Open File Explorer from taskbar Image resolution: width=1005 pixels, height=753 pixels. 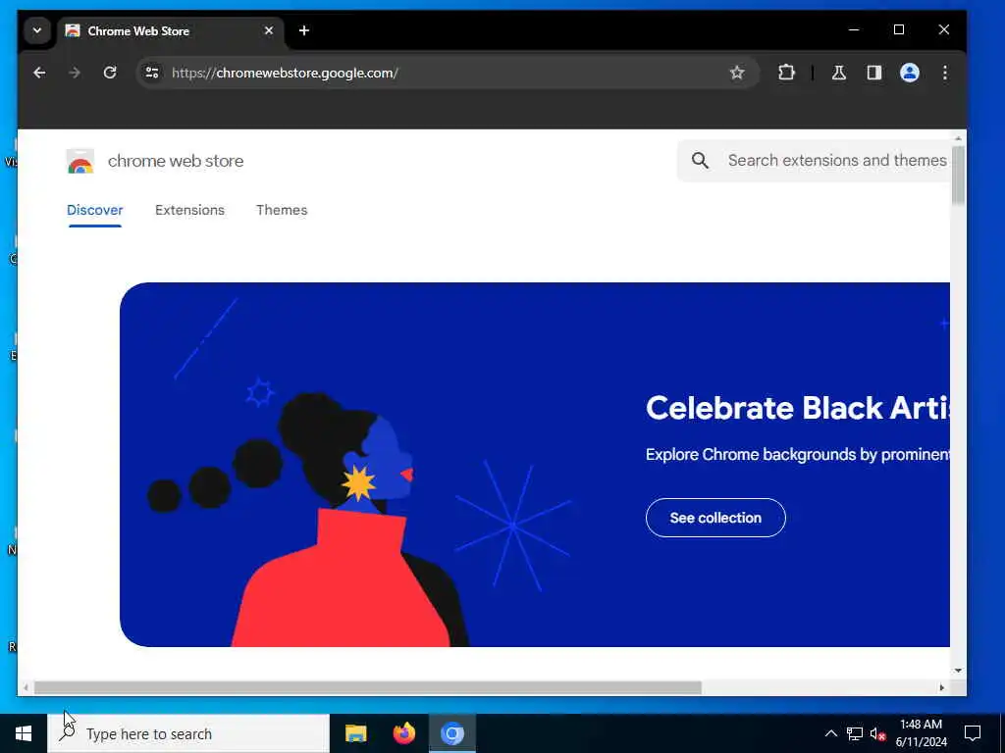(x=355, y=733)
